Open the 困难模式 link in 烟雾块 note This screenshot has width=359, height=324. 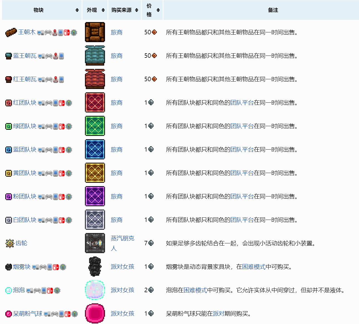(x=254, y=267)
